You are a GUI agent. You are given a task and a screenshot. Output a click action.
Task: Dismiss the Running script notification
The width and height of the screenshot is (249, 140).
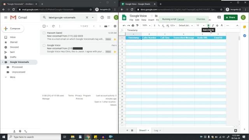click(201, 19)
